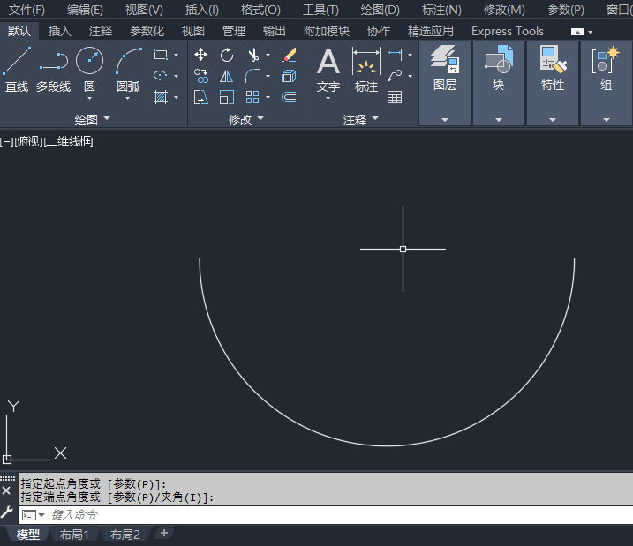
Task: Activate the Trim scissors icon
Action: [252, 55]
